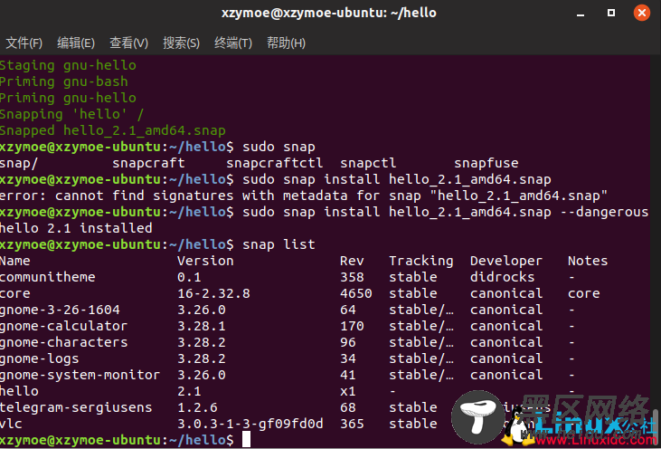This screenshot has width=661, height=449.
Task: Click the text 'Staging gnu-hello'
Action: coord(68,65)
